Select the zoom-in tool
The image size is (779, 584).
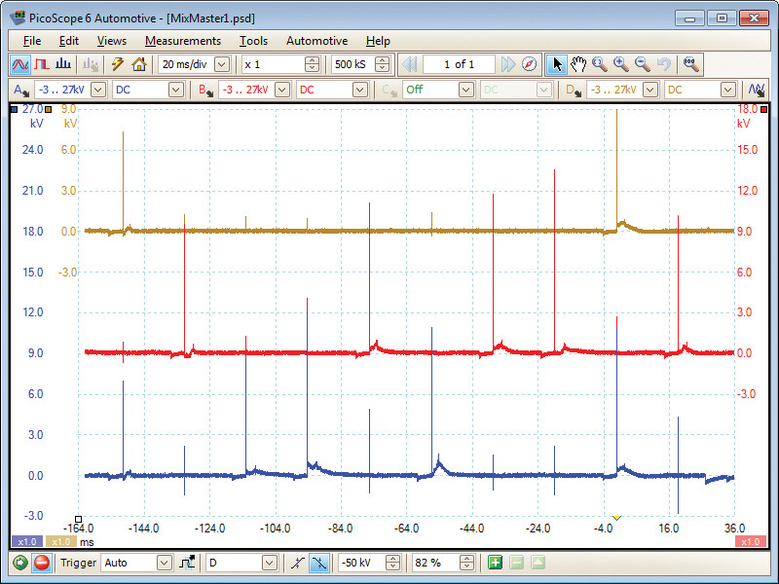(x=621, y=64)
